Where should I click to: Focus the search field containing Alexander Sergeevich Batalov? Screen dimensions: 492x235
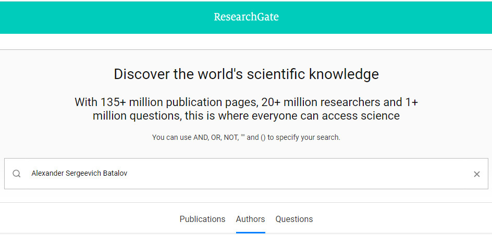coord(246,174)
